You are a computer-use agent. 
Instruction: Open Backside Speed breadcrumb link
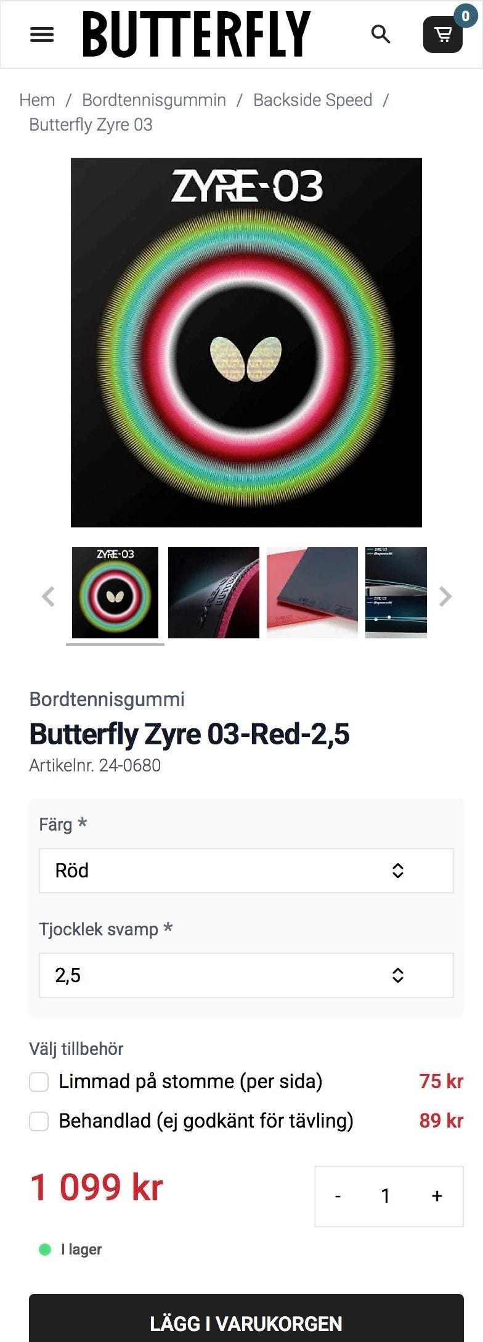click(312, 100)
